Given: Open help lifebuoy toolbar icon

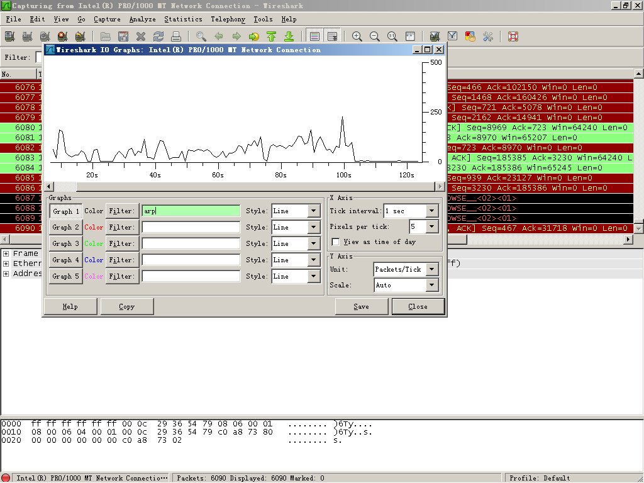Looking at the screenshot, I should [513, 36].
